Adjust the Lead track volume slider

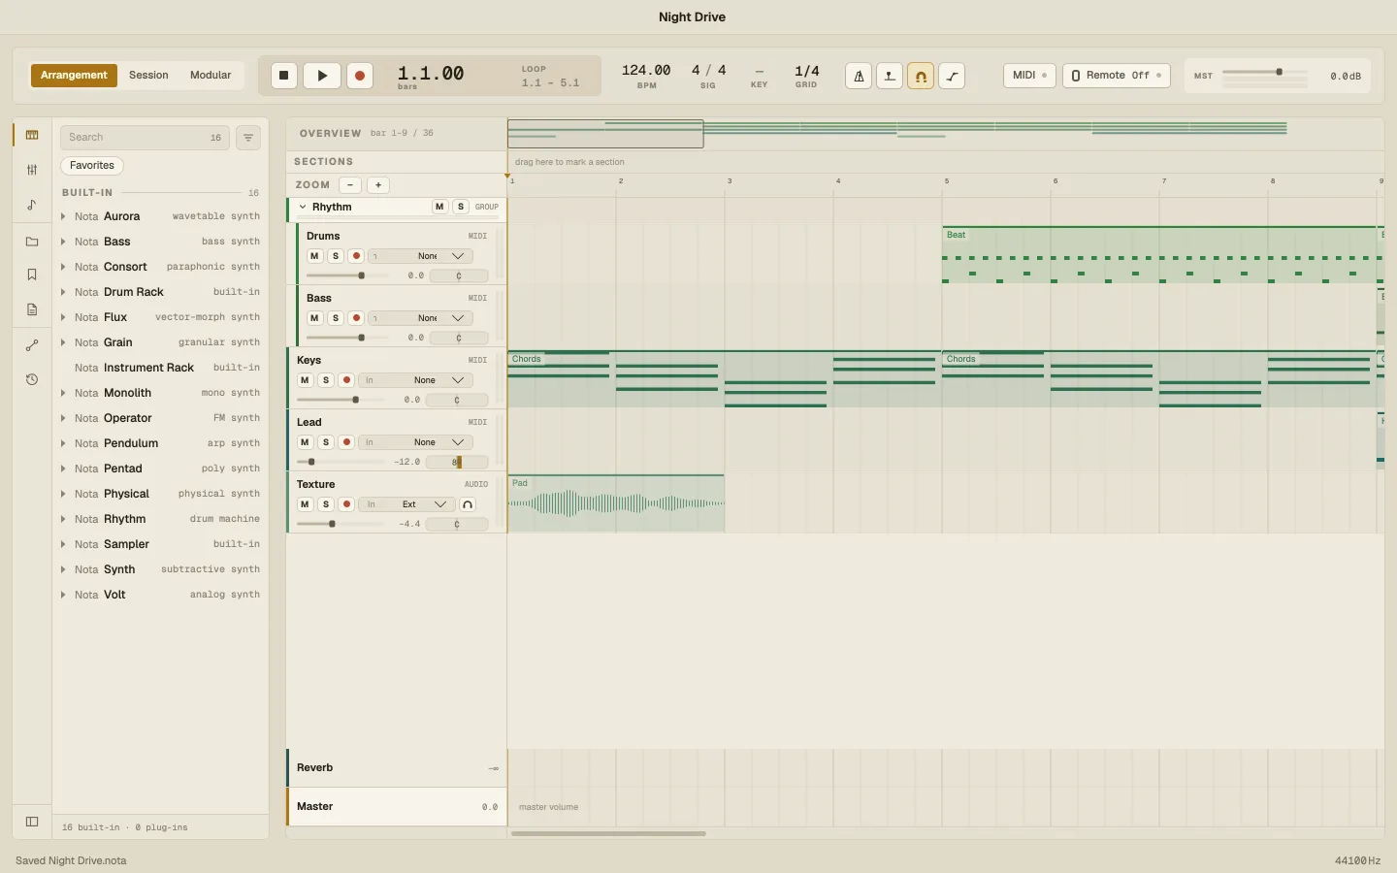point(341,462)
